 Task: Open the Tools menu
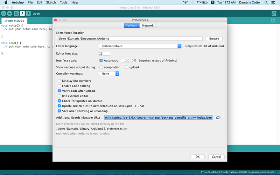click(x=64, y=2)
